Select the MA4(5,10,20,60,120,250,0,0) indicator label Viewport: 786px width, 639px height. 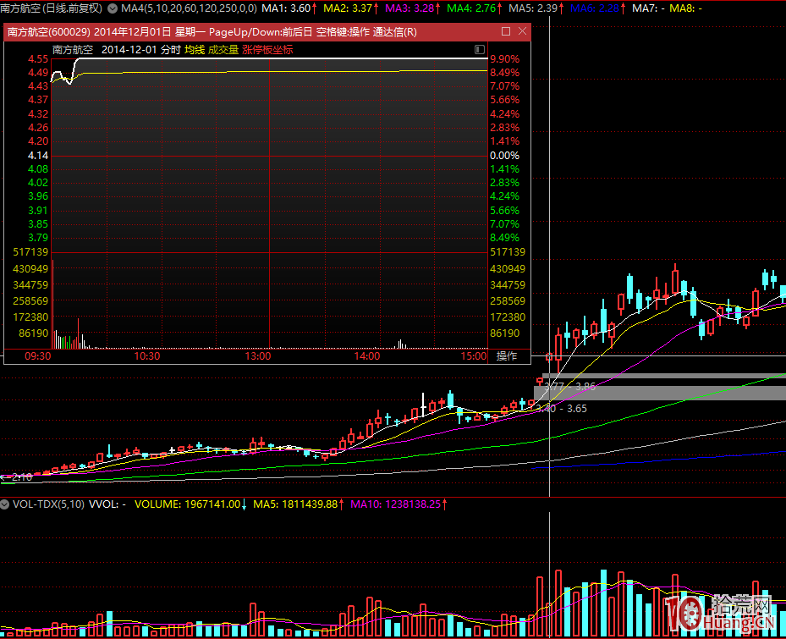[x=189, y=8]
